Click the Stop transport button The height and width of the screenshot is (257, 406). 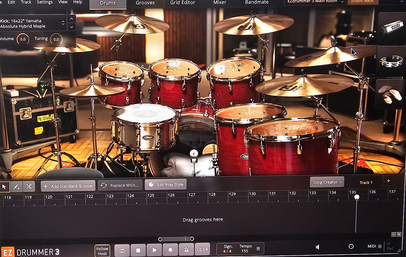[138, 250]
